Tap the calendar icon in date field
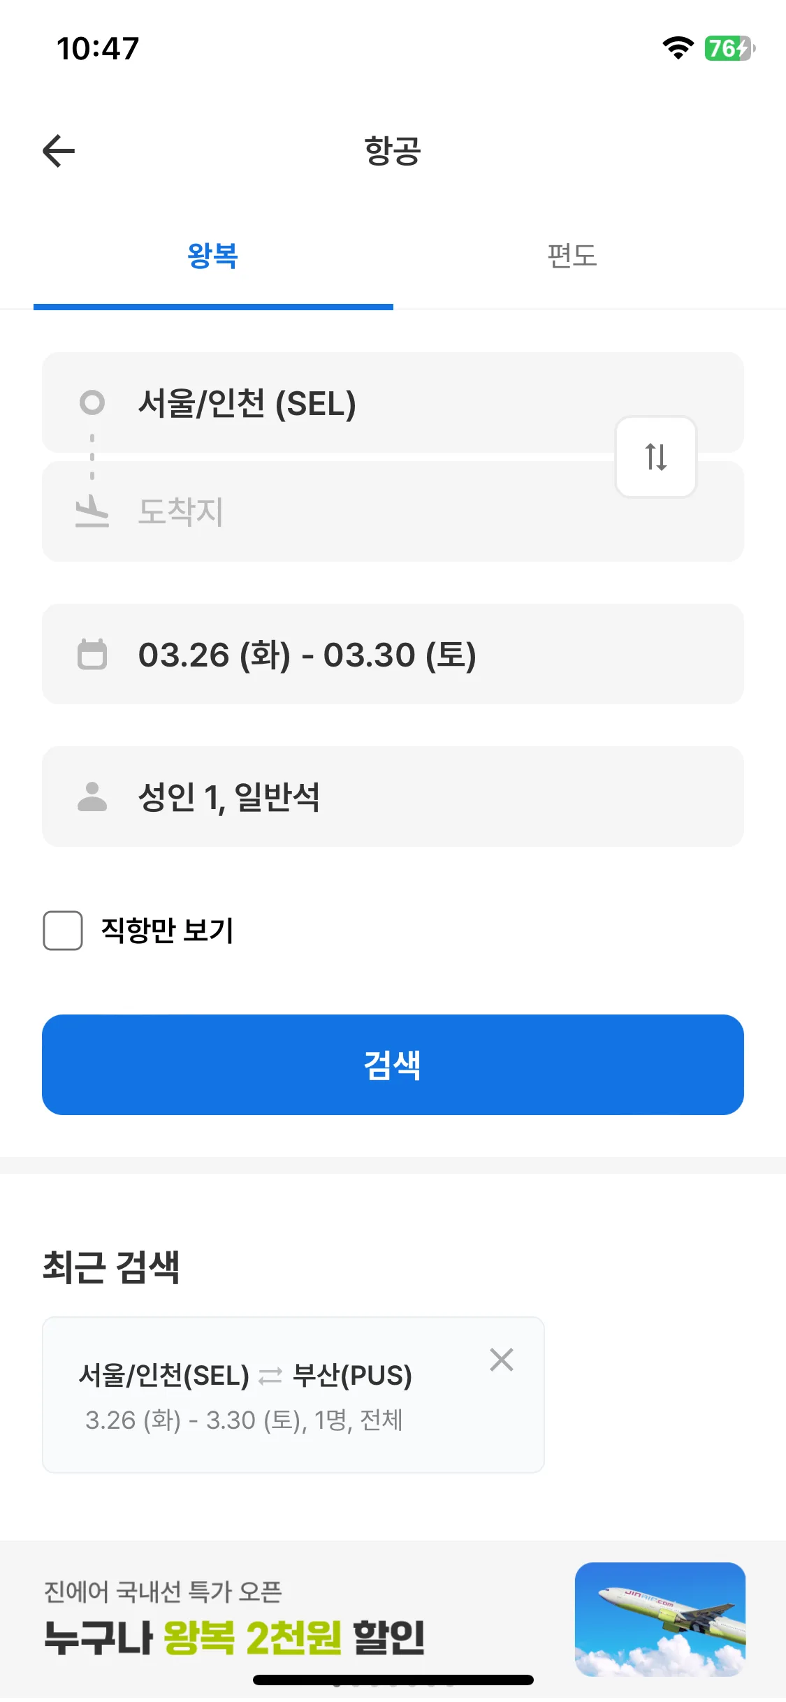Image resolution: width=786 pixels, height=1702 pixels. coord(92,655)
